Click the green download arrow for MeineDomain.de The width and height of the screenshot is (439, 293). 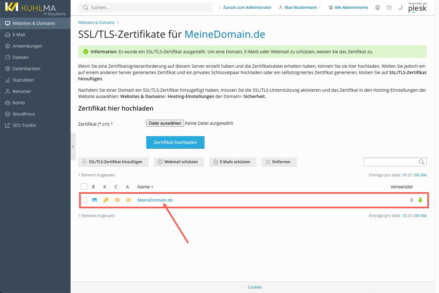420,200
